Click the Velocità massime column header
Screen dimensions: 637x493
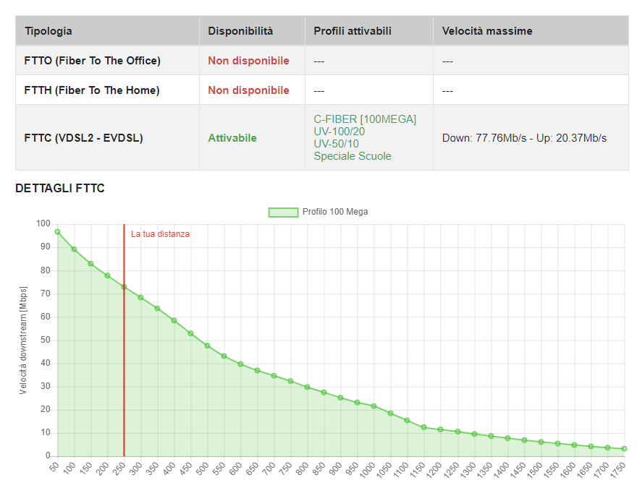click(x=531, y=31)
